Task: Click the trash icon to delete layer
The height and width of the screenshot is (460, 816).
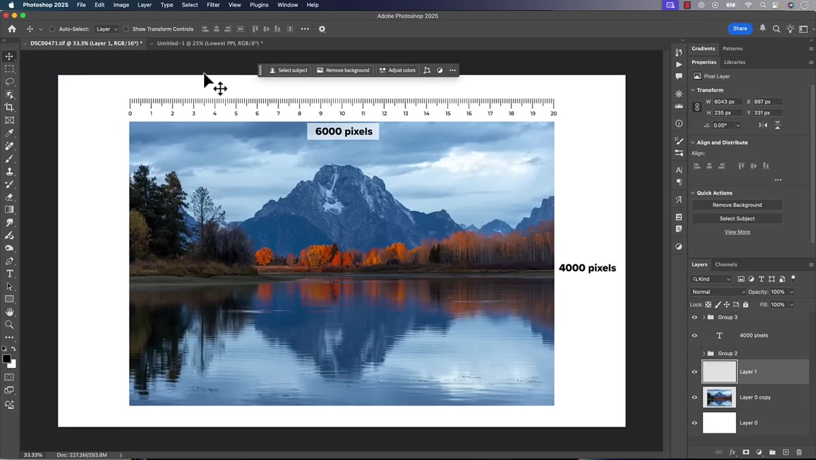Action: (798, 453)
